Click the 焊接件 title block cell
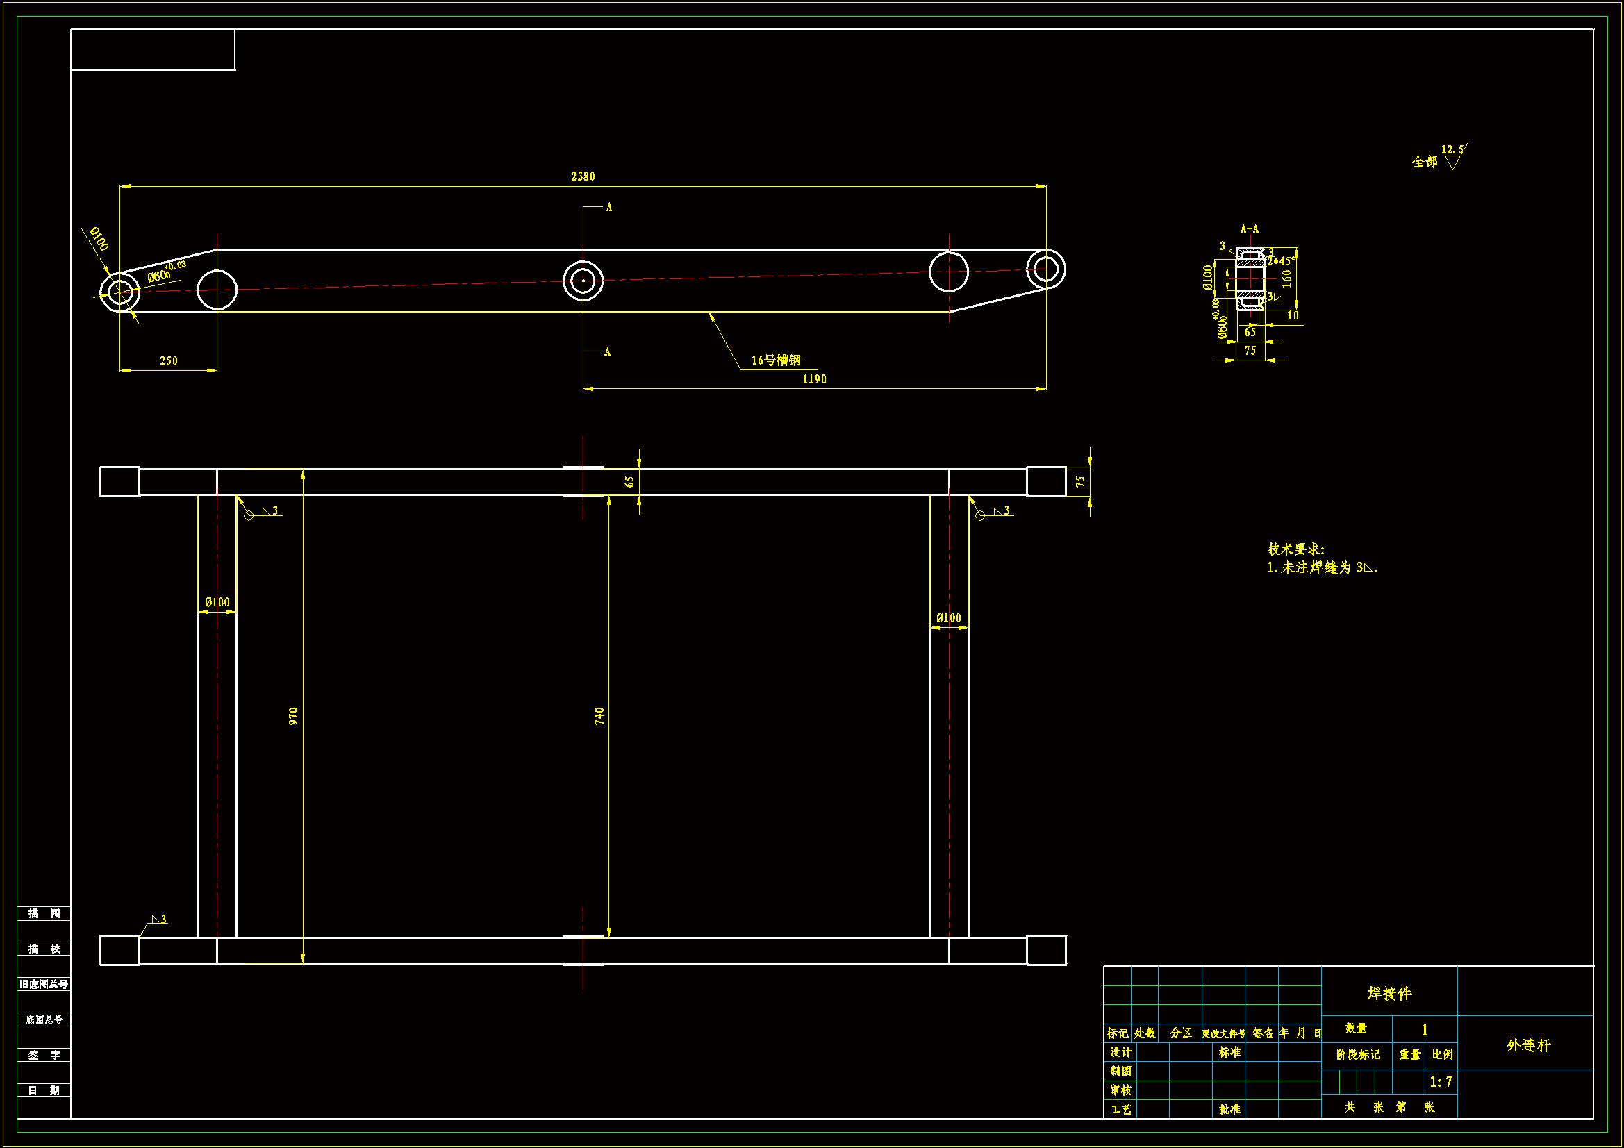The image size is (1624, 1148). point(1389,994)
